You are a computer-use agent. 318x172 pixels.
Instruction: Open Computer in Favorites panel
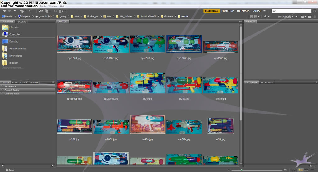(11, 34)
